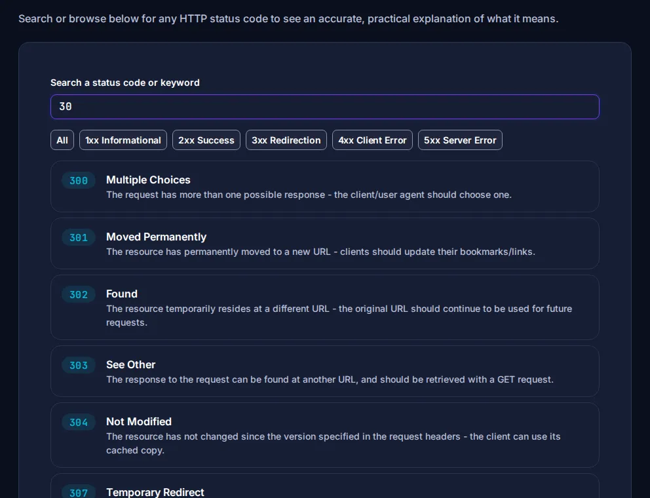650x498 pixels.
Task: Filter by 3xx Redirection codes
Action: click(x=286, y=140)
